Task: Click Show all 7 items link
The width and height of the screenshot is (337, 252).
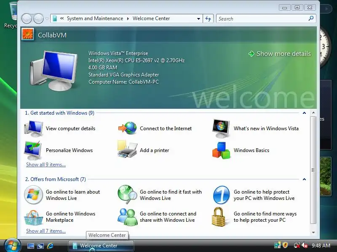Action: pos(46,231)
